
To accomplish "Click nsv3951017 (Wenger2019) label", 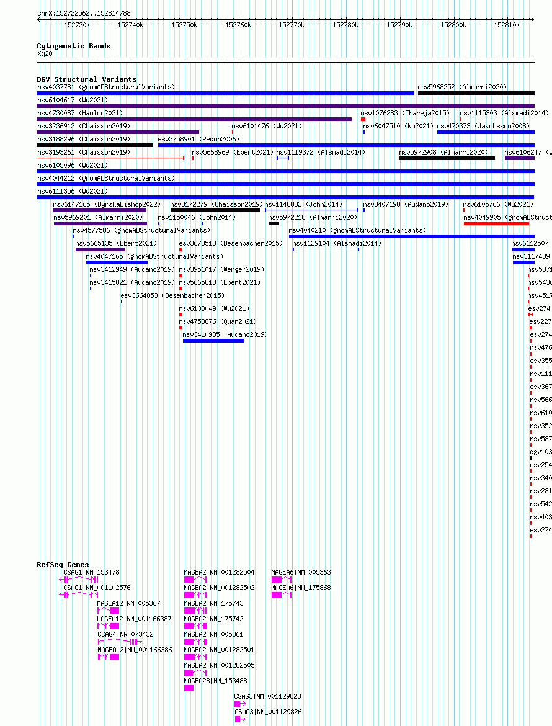I will tap(221, 269).
